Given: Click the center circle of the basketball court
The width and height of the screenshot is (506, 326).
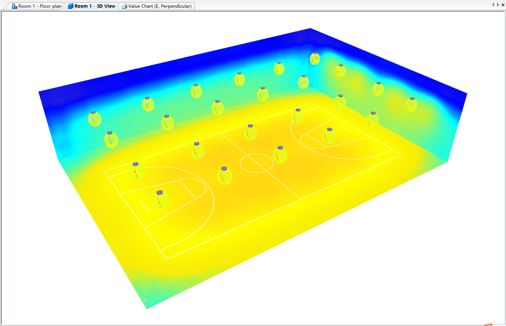Looking at the screenshot, I should click(x=256, y=163).
